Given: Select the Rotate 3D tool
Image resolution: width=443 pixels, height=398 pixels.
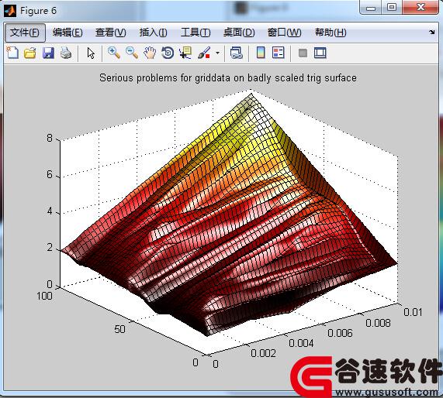Looking at the screenshot, I should (168, 53).
